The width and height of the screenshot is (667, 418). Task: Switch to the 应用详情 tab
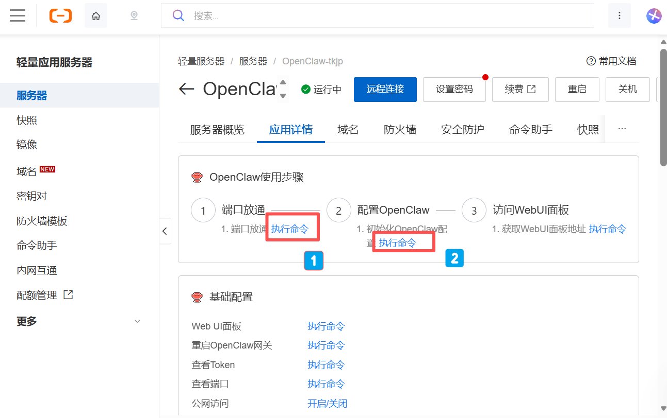[291, 129]
